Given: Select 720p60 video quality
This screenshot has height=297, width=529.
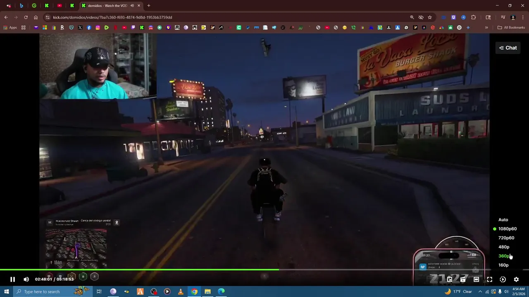Looking at the screenshot, I should pos(506,238).
